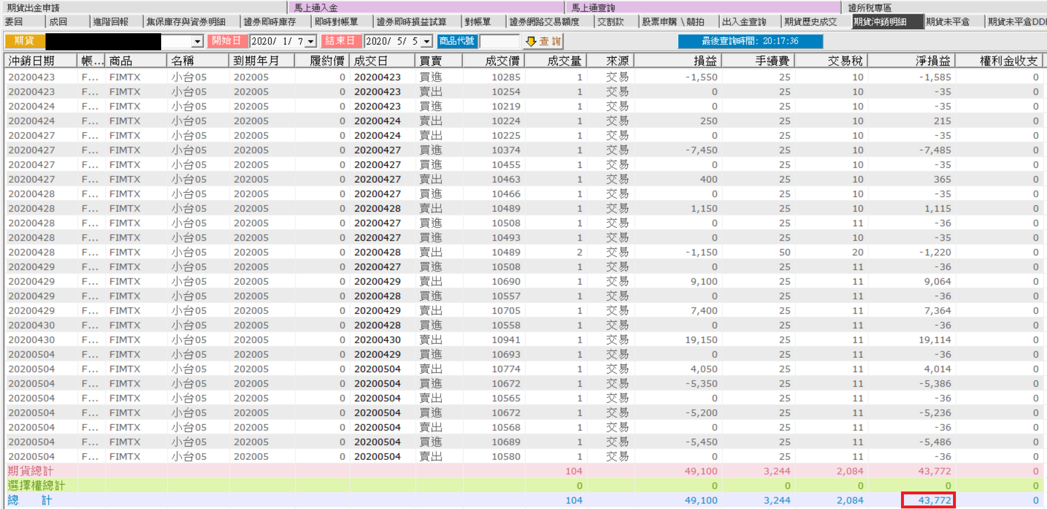1047x509 pixels.
Task: Sort by the 淨損益 column header
Action: click(912, 61)
